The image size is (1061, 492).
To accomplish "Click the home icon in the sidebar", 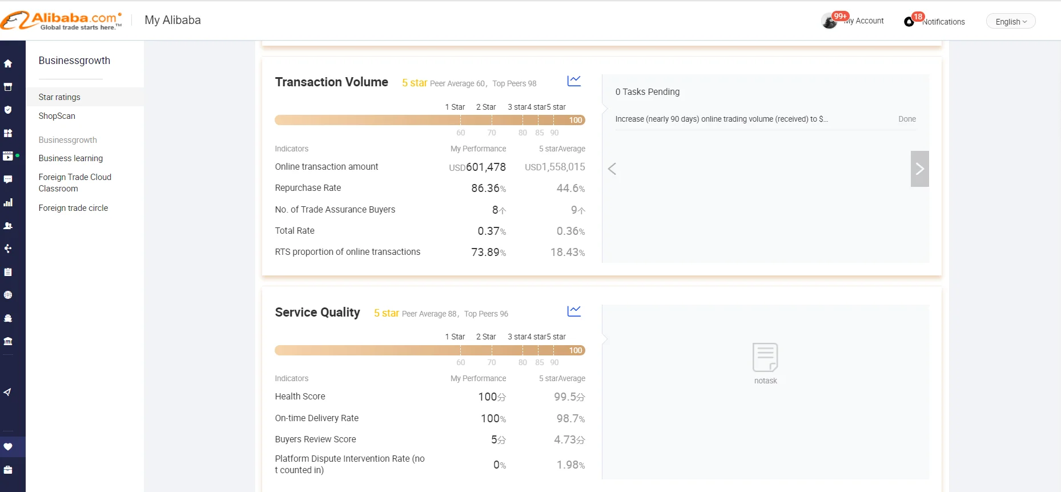I will [8, 63].
